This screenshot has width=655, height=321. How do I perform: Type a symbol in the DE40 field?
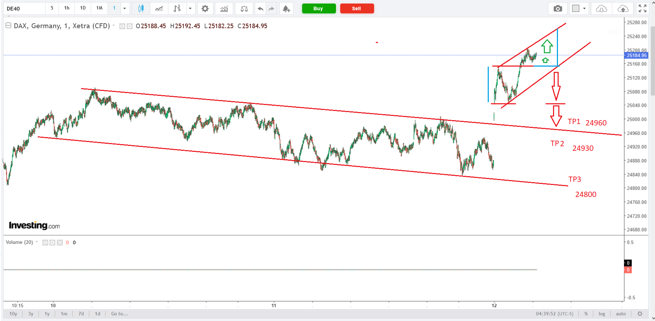(24, 8)
